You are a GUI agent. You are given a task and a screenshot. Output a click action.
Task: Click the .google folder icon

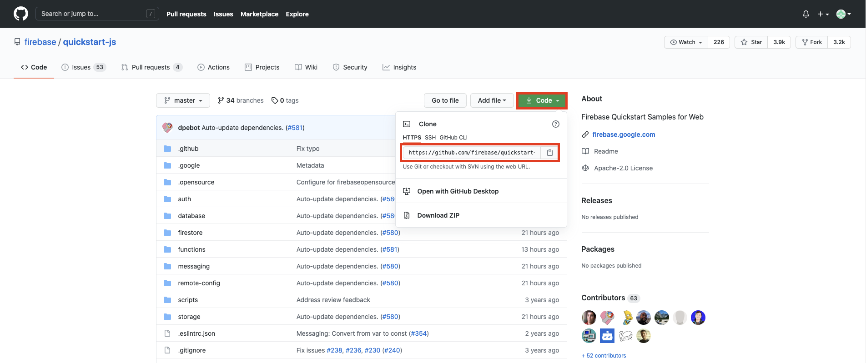[x=167, y=165]
